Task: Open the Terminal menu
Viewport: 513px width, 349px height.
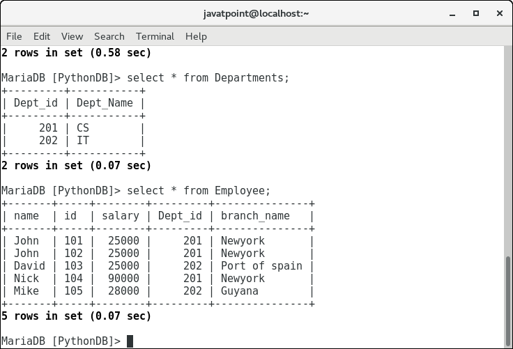Action: (155, 36)
